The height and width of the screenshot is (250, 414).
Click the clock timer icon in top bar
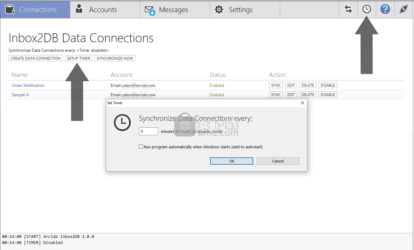[367, 10]
